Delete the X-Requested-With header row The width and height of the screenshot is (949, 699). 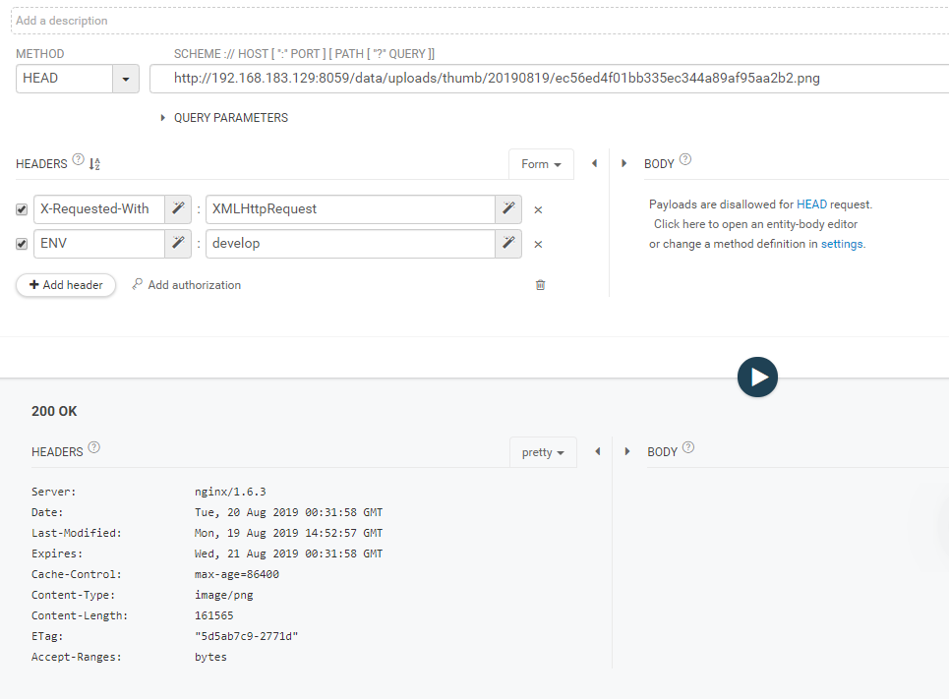point(538,209)
